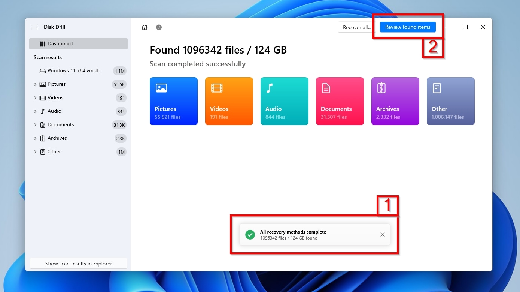520x292 pixels.
Task: Select the Pictures row in the sidebar
Action: (78, 84)
